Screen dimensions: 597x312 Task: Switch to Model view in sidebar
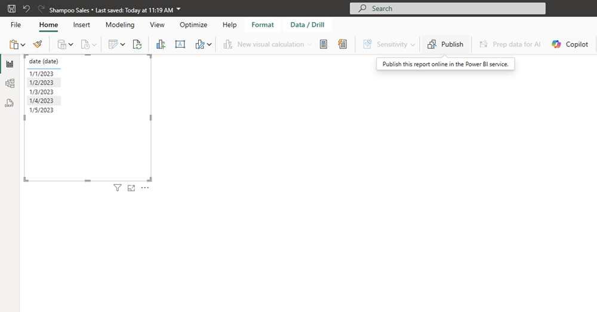coord(10,84)
